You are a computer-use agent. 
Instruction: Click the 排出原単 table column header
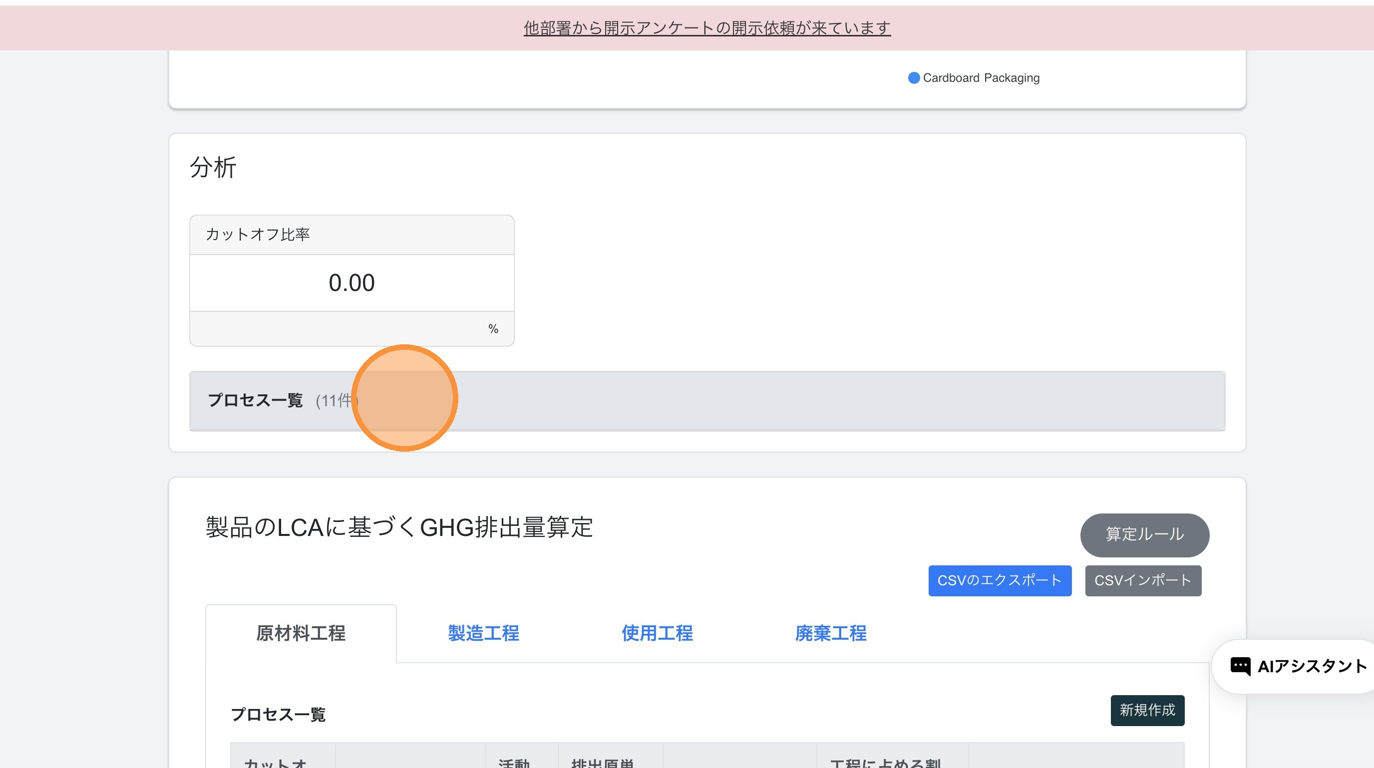point(602,762)
